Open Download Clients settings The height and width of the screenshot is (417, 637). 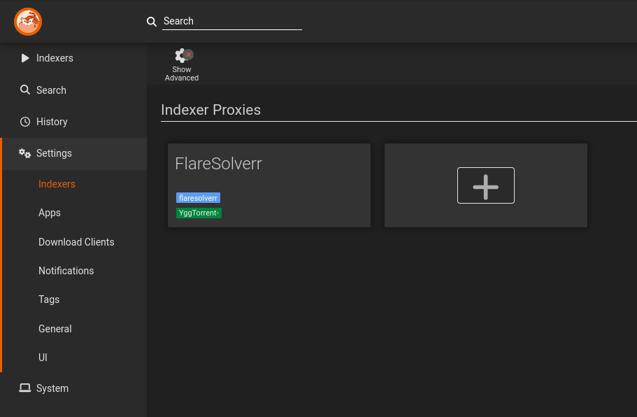point(76,242)
